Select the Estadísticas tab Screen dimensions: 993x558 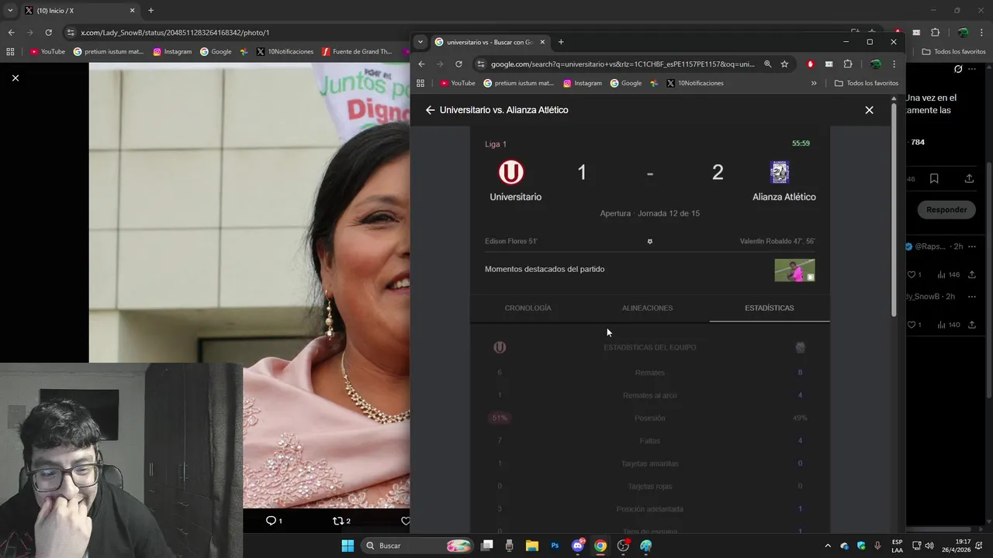(x=770, y=308)
